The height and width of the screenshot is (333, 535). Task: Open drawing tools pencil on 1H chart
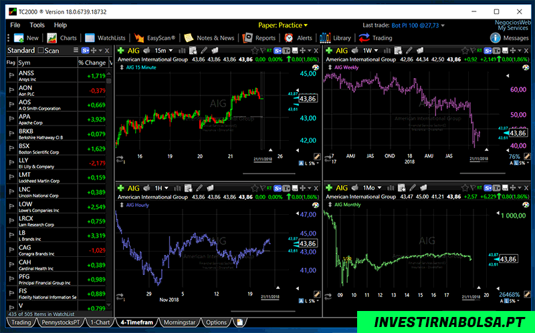pos(199,188)
